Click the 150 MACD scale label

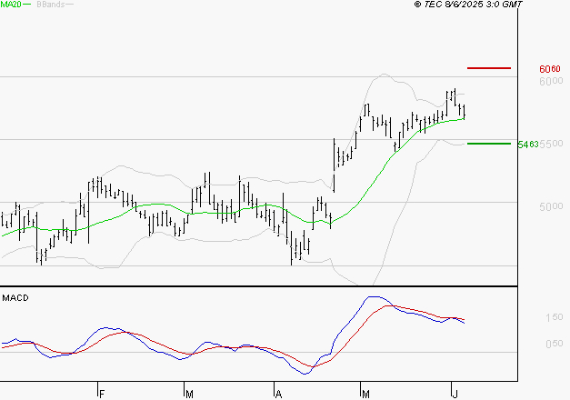552,317
